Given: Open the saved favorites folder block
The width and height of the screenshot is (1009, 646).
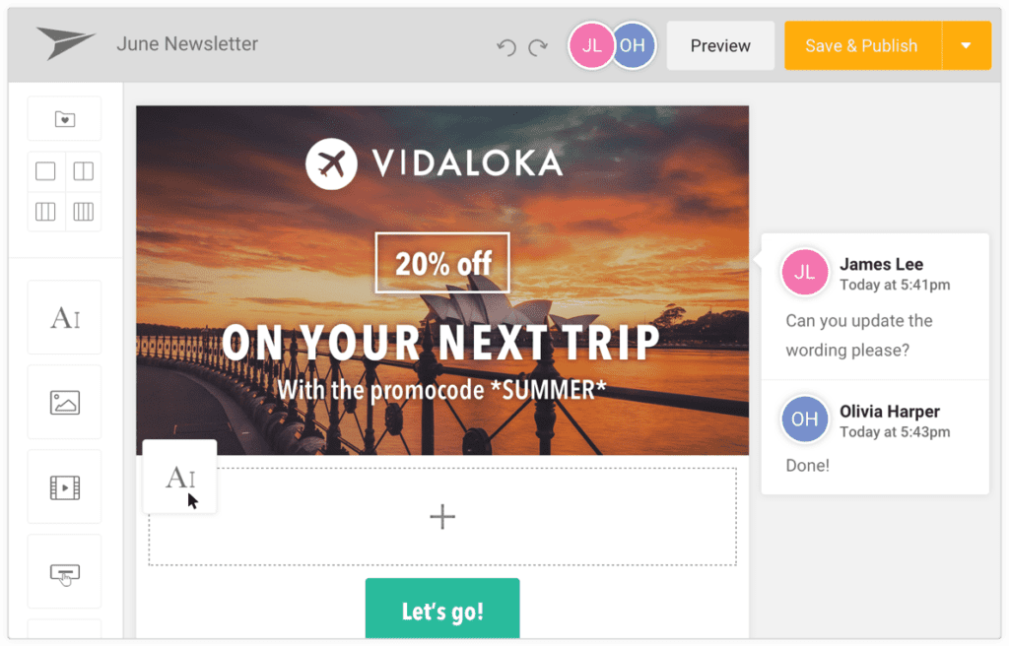Looking at the screenshot, I should 64,119.
